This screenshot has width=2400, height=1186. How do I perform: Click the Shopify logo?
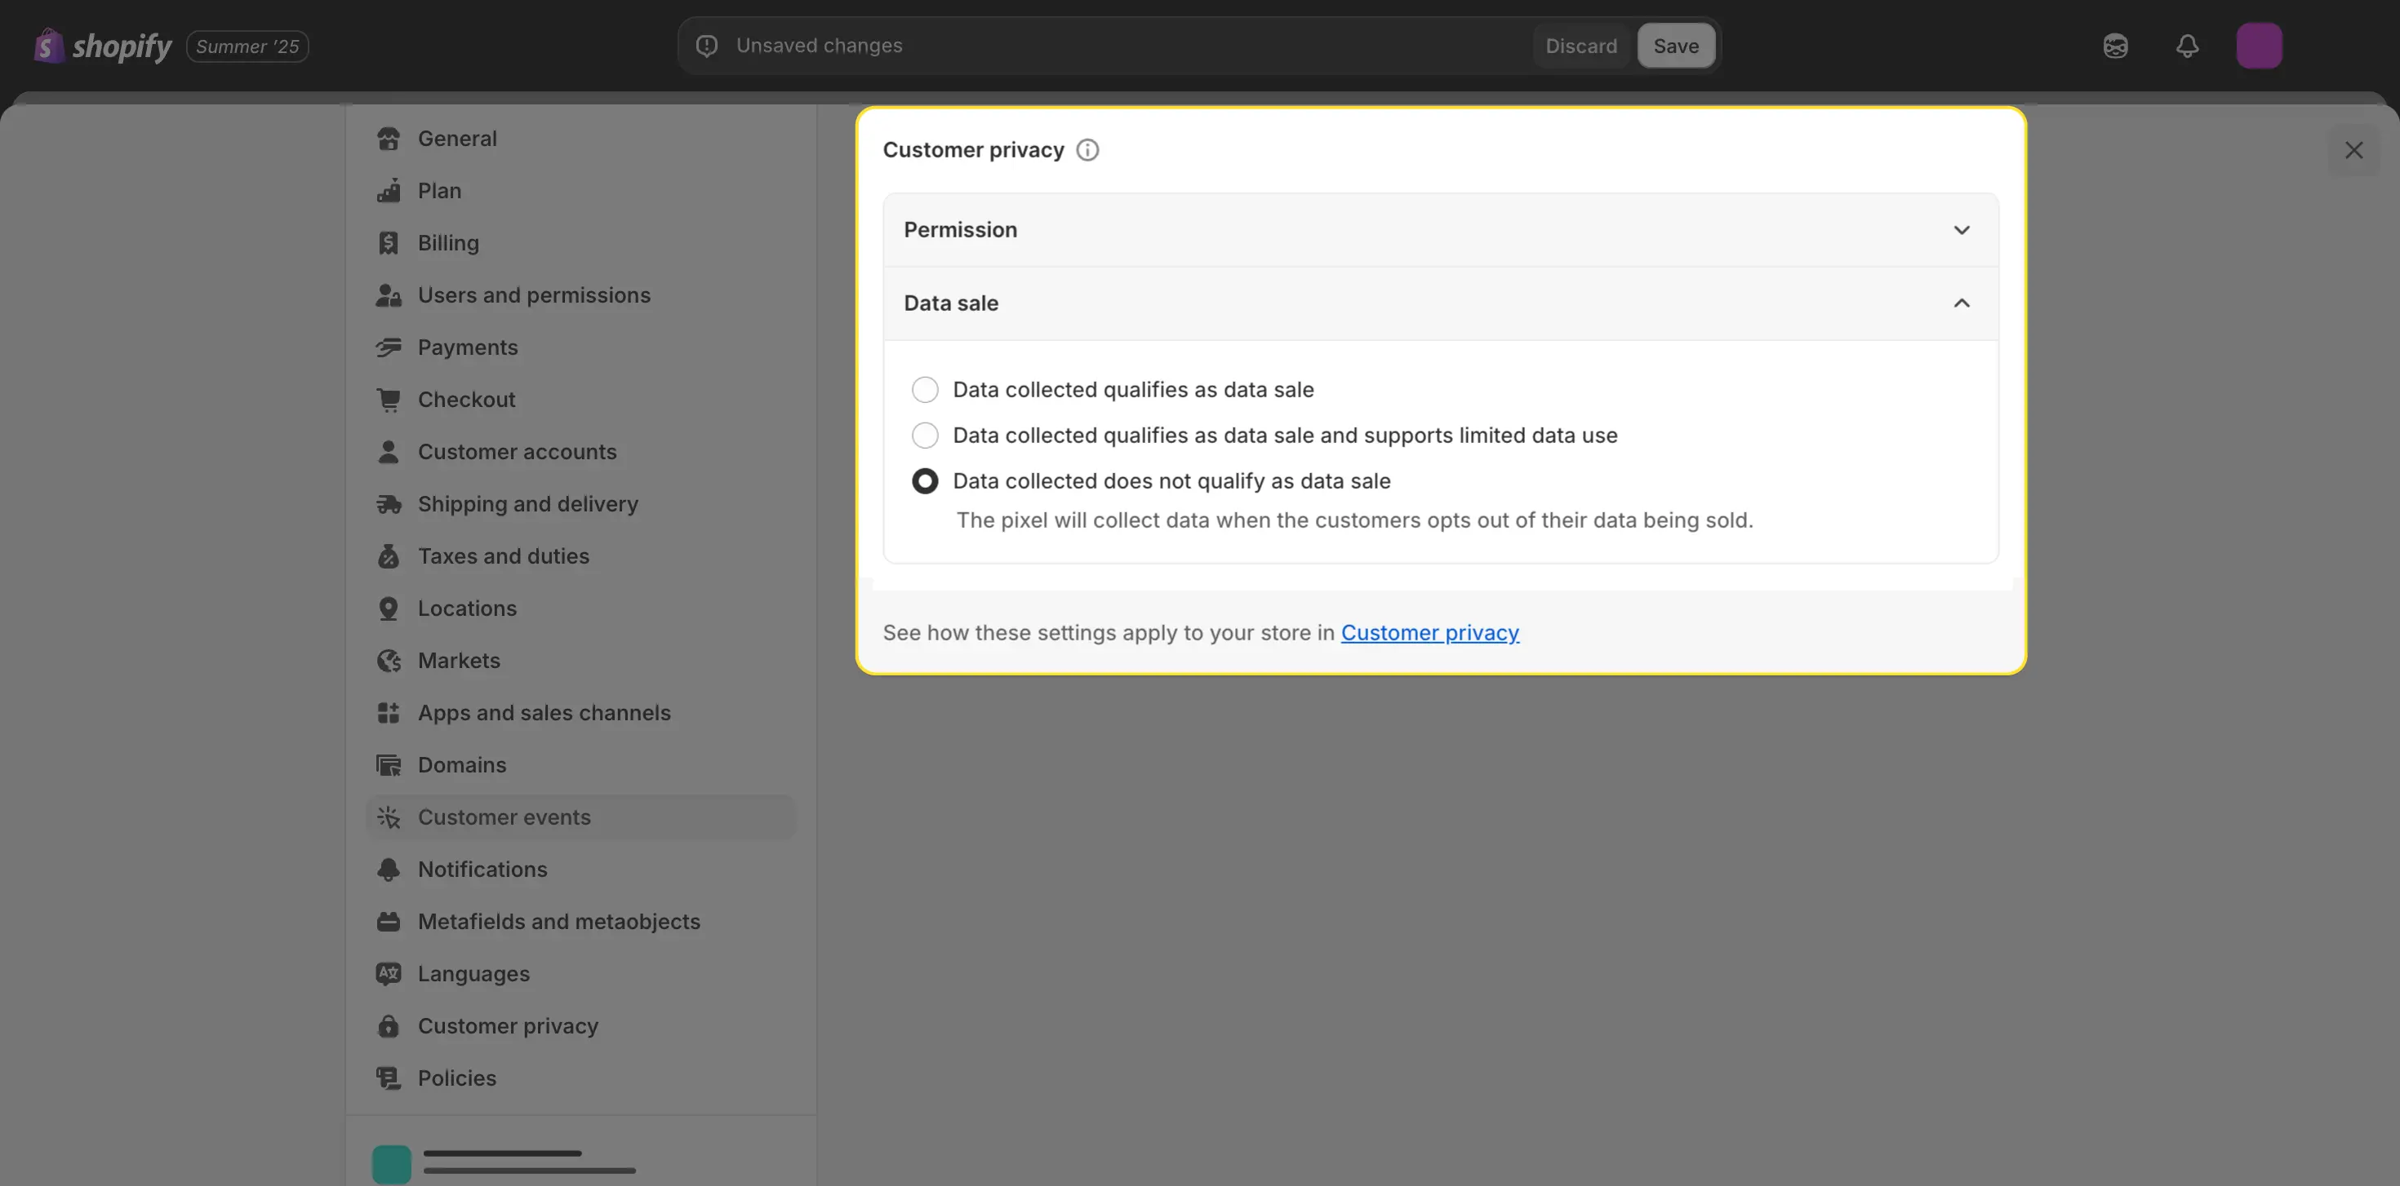click(103, 46)
